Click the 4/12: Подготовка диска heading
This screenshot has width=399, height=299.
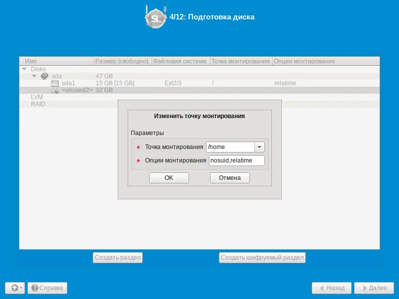tap(212, 17)
